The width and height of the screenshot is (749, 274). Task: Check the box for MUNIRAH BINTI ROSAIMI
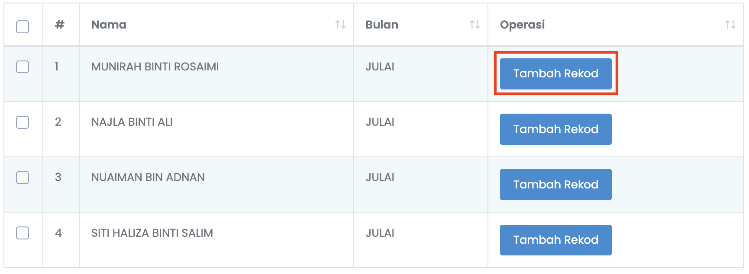pyautogui.click(x=23, y=67)
